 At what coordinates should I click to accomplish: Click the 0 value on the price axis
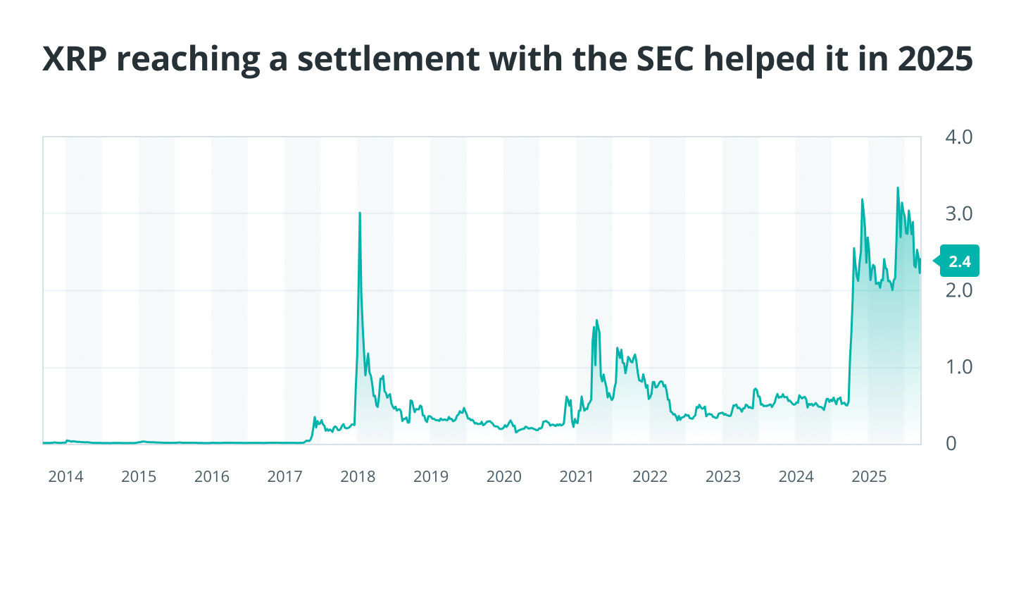click(x=951, y=444)
